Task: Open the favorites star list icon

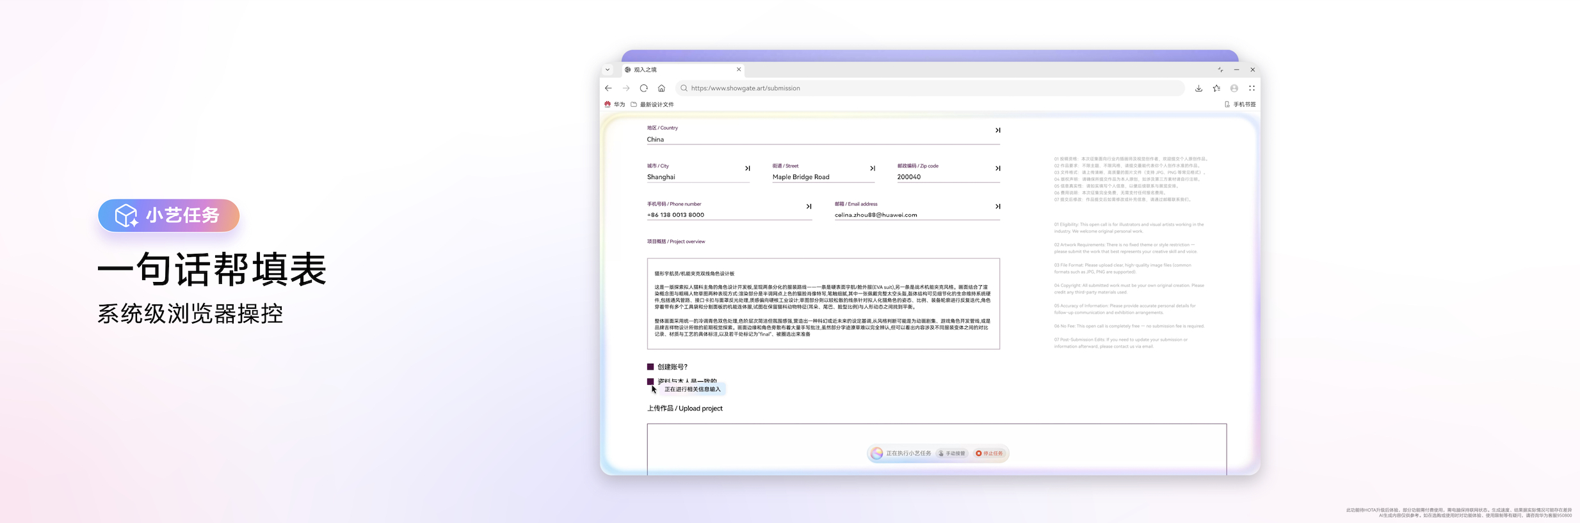Action: (1216, 88)
